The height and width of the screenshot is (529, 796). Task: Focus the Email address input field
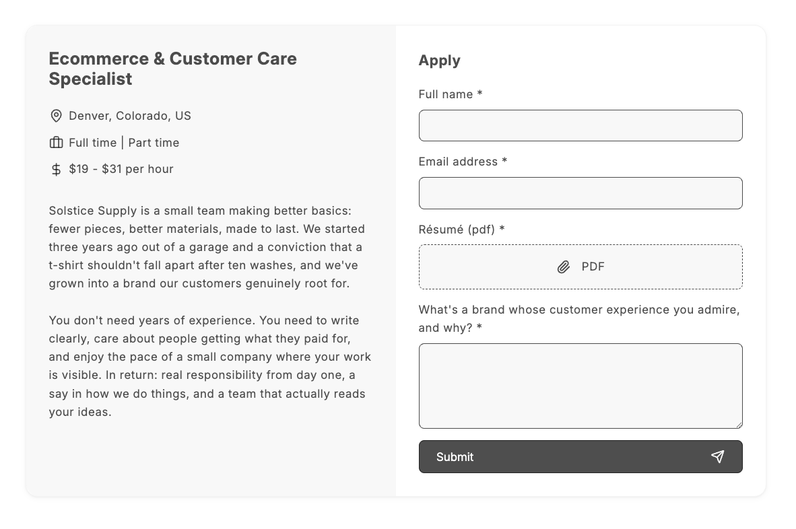(581, 192)
